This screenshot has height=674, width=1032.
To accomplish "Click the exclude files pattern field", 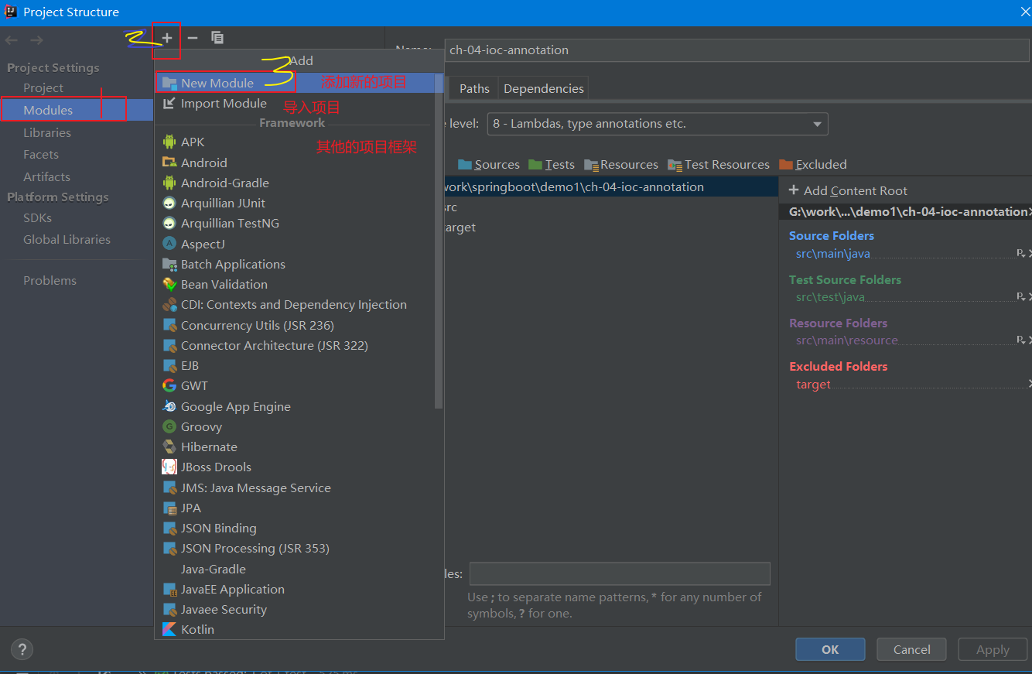I will pyautogui.click(x=620, y=573).
